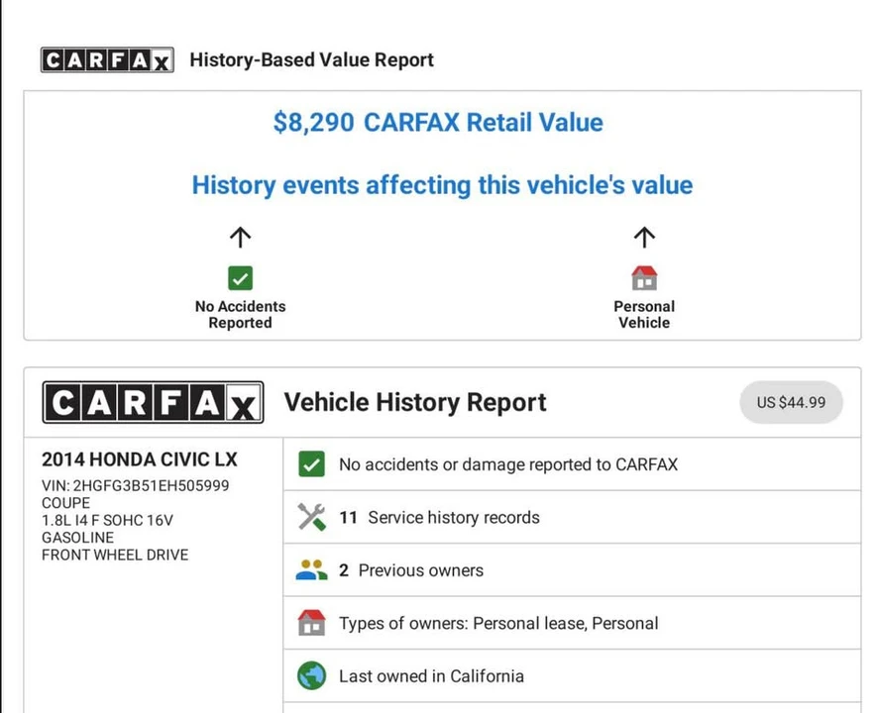Open the $8,290 CARFAX Retail Value link
878x713 pixels.
(x=438, y=123)
